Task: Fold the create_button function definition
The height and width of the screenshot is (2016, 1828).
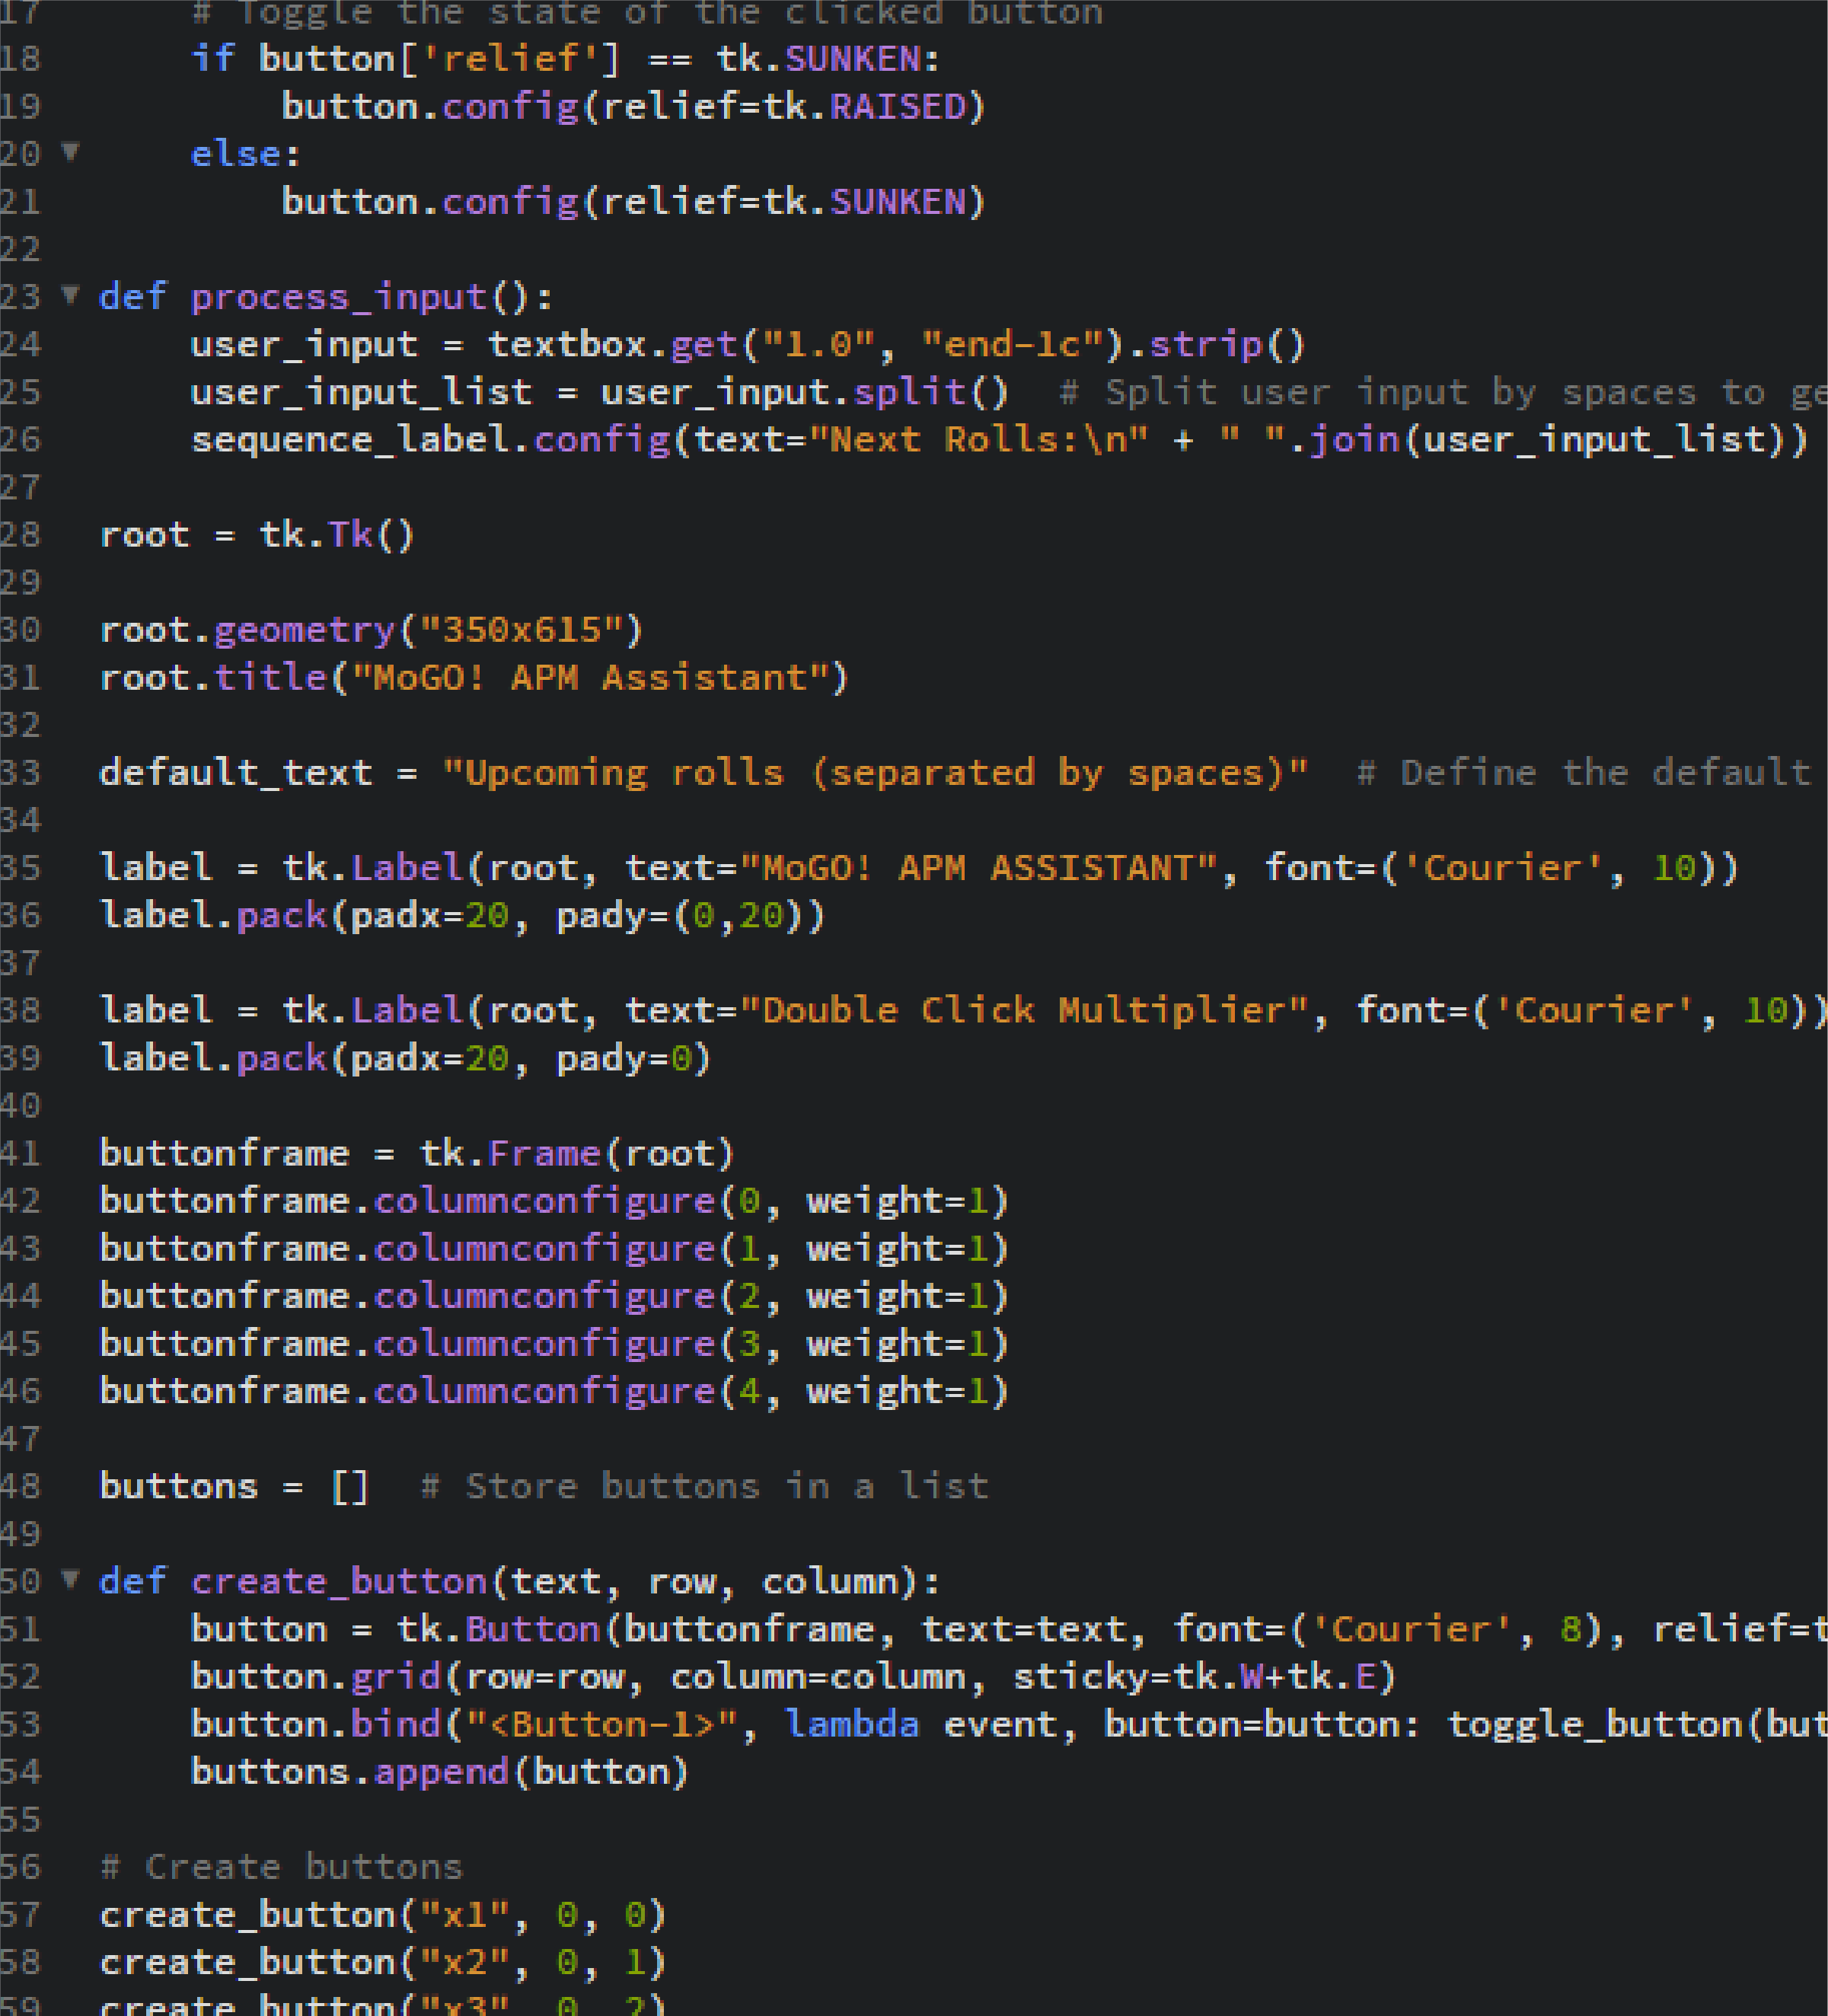Action: click(x=70, y=1579)
